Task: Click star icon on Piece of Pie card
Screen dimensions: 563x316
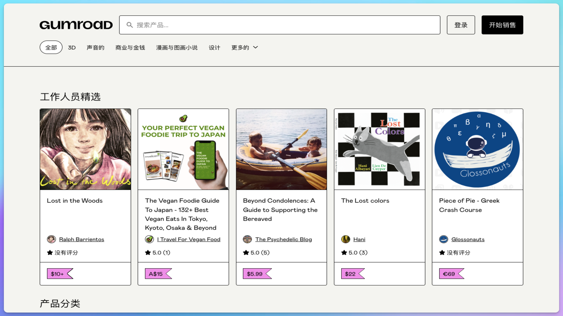Action: 442,252
